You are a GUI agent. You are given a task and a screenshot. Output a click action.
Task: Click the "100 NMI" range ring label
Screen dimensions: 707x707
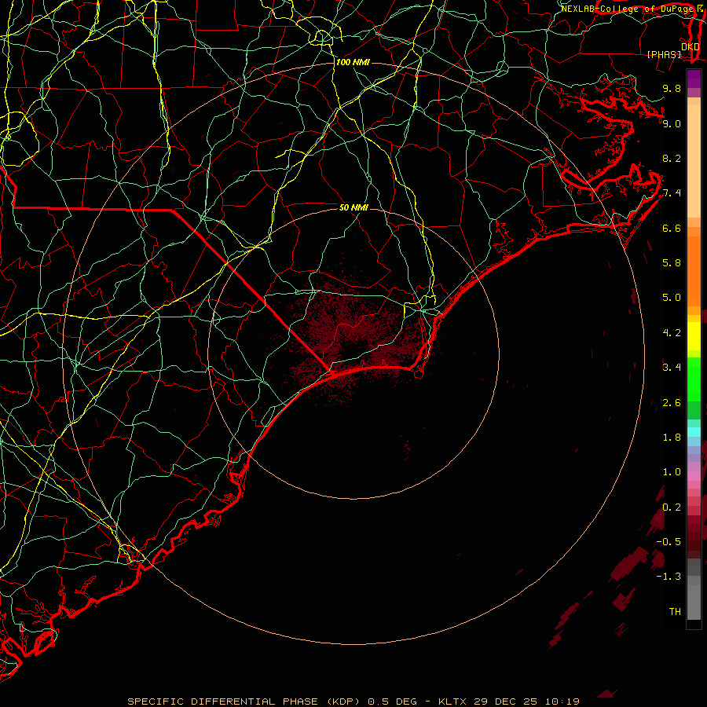coord(353,62)
